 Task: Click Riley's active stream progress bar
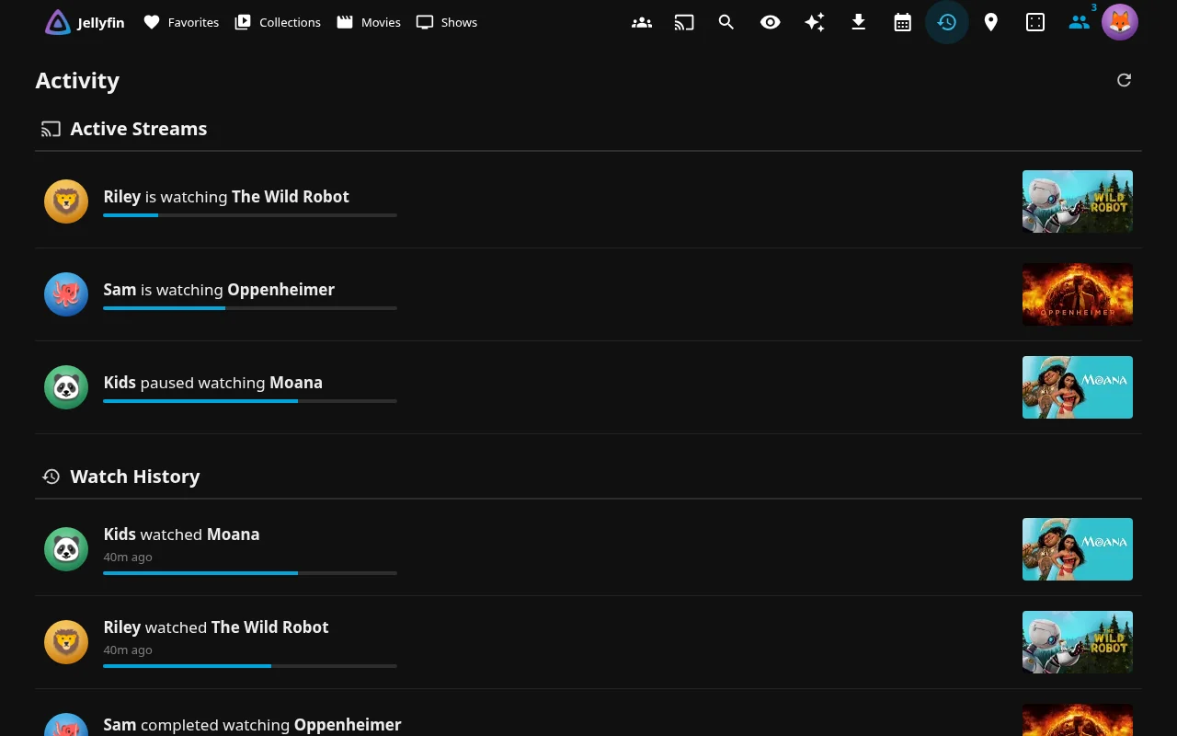(250, 215)
